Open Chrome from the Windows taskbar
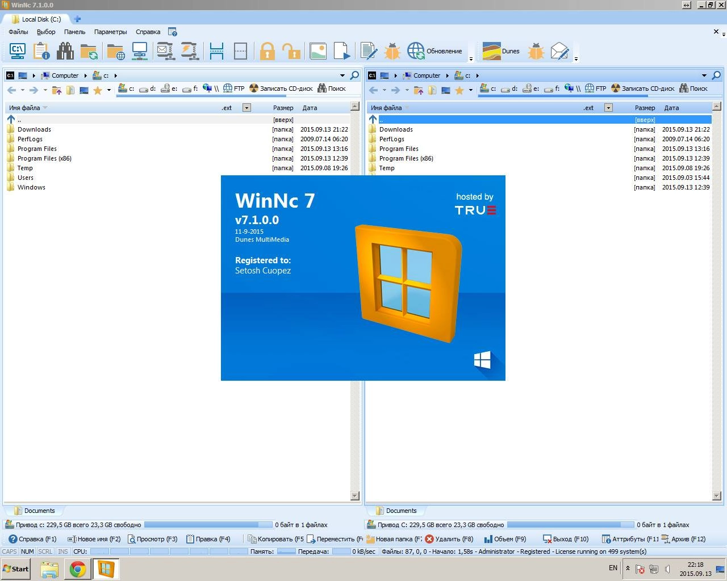Viewport: 727px width, 581px height. click(77, 569)
